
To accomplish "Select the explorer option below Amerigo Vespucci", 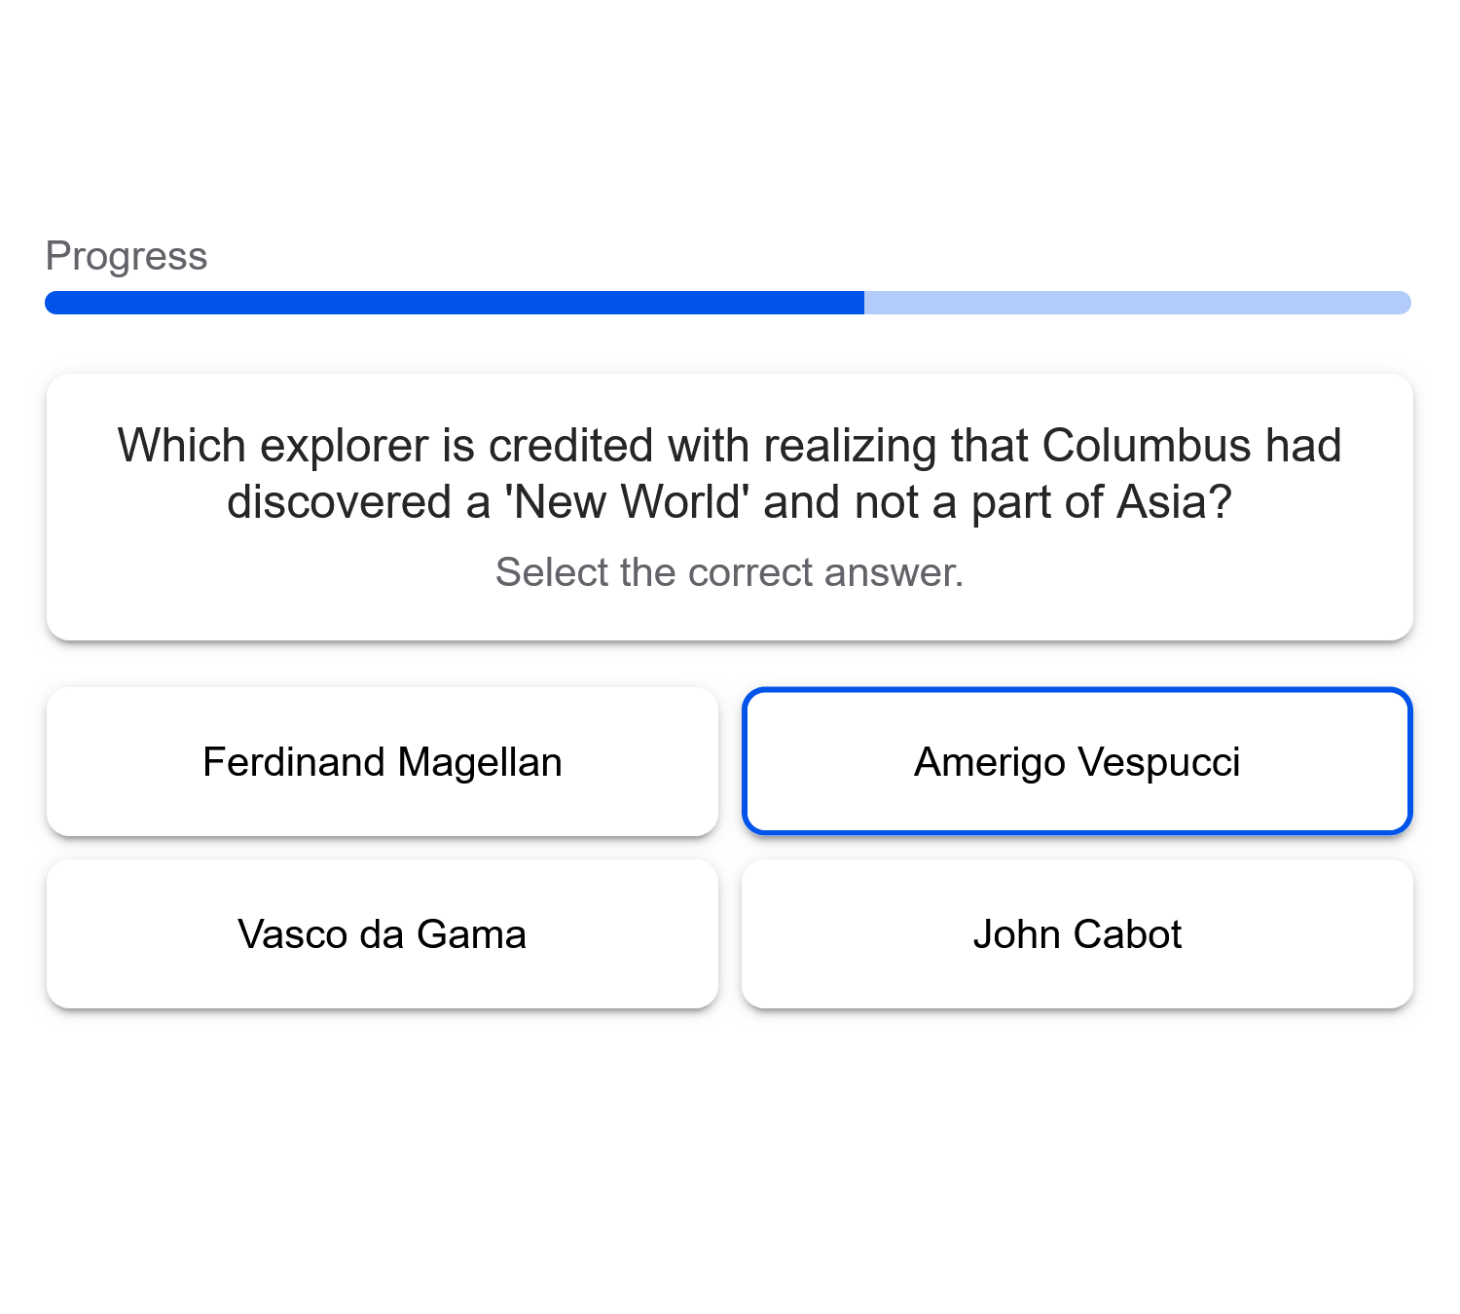I will 1077,933.
